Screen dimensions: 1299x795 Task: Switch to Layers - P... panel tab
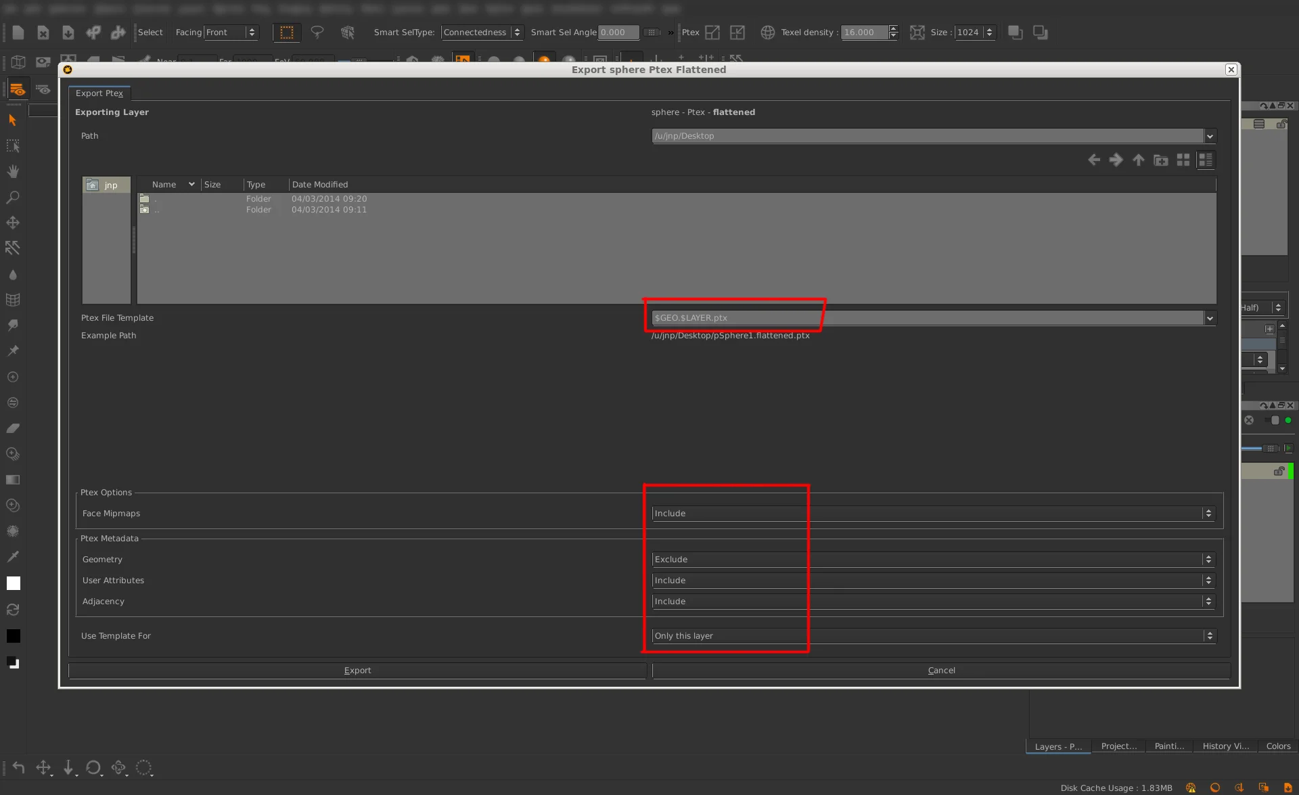[x=1058, y=746]
